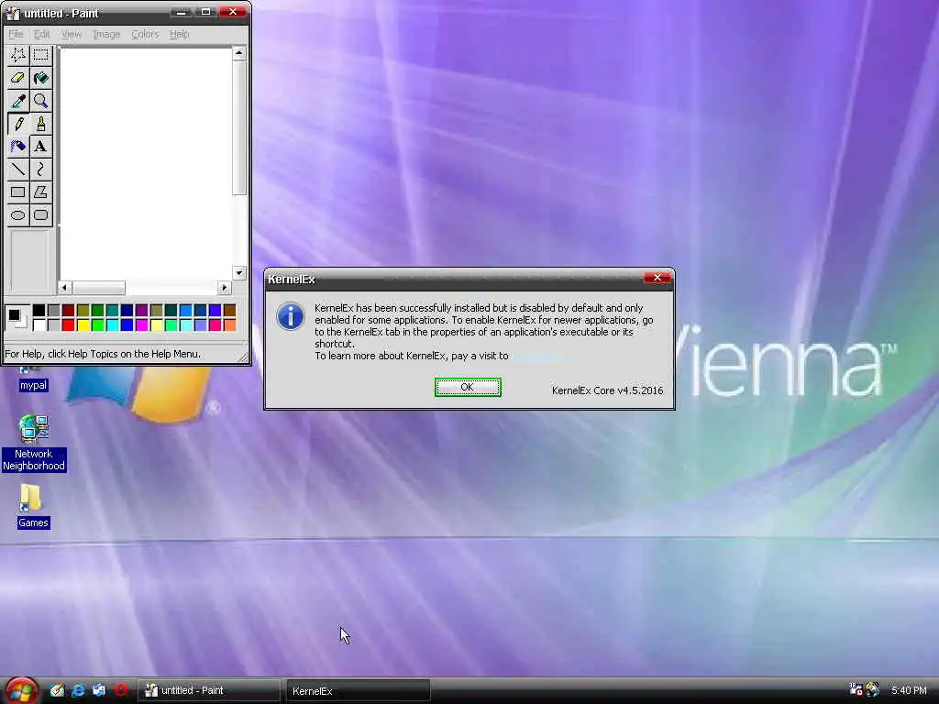
Task: Pick the yellow color swatch
Action: tap(83, 325)
